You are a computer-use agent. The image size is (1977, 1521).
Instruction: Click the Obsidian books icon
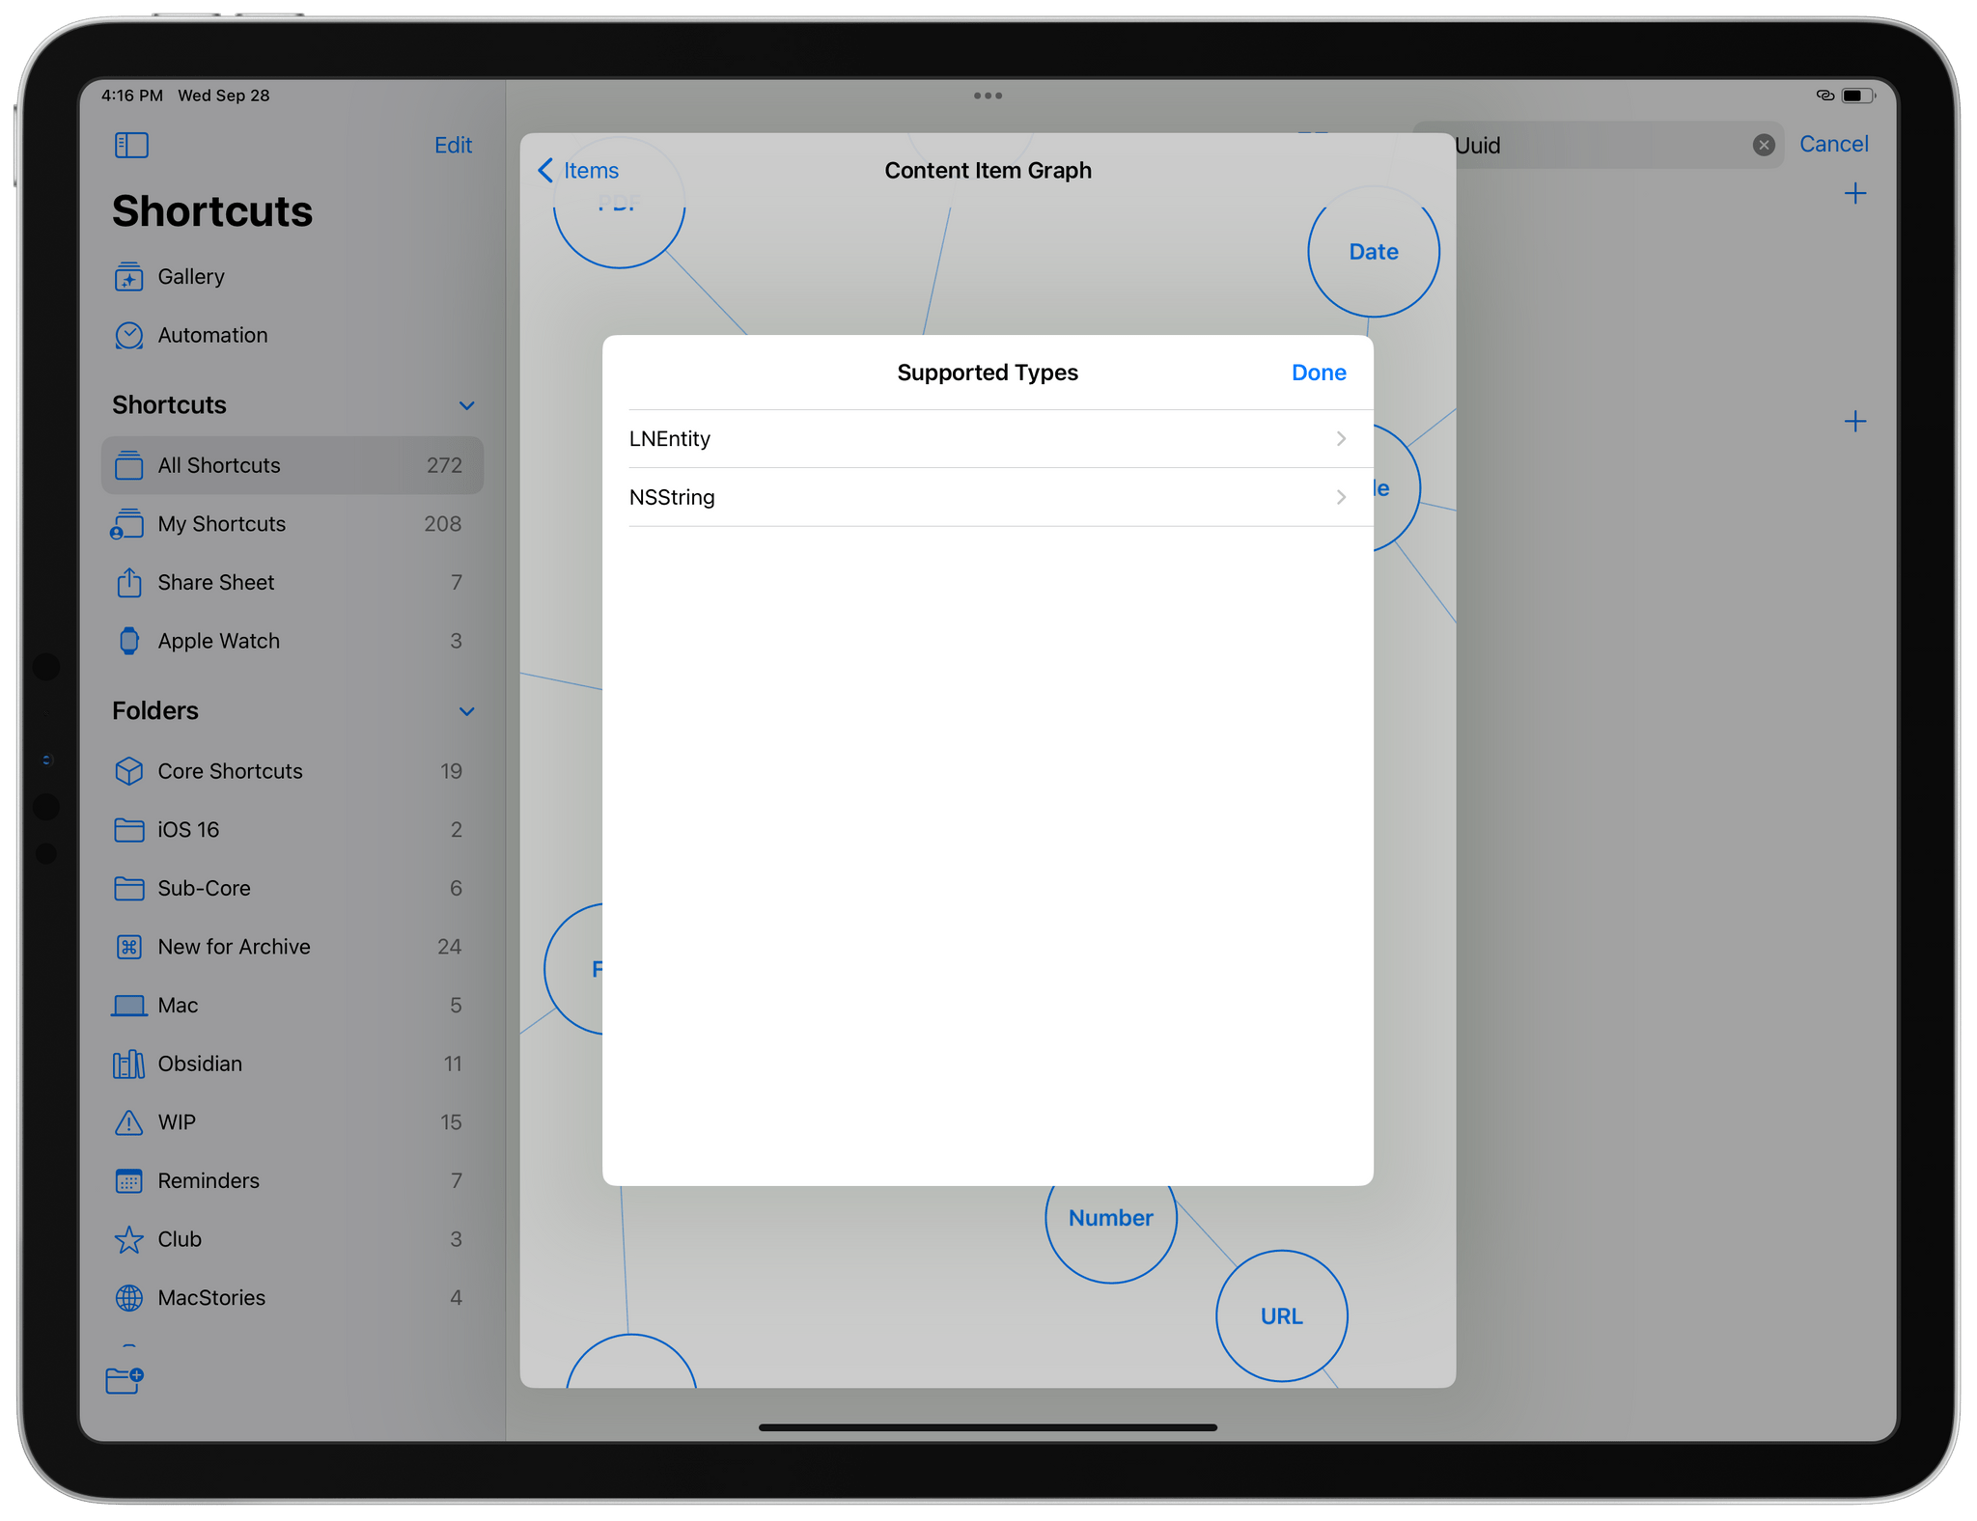point(128,1064)
